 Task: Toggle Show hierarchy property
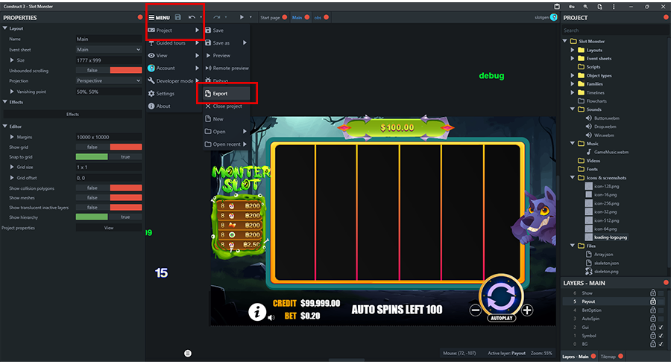pos(109,217)
